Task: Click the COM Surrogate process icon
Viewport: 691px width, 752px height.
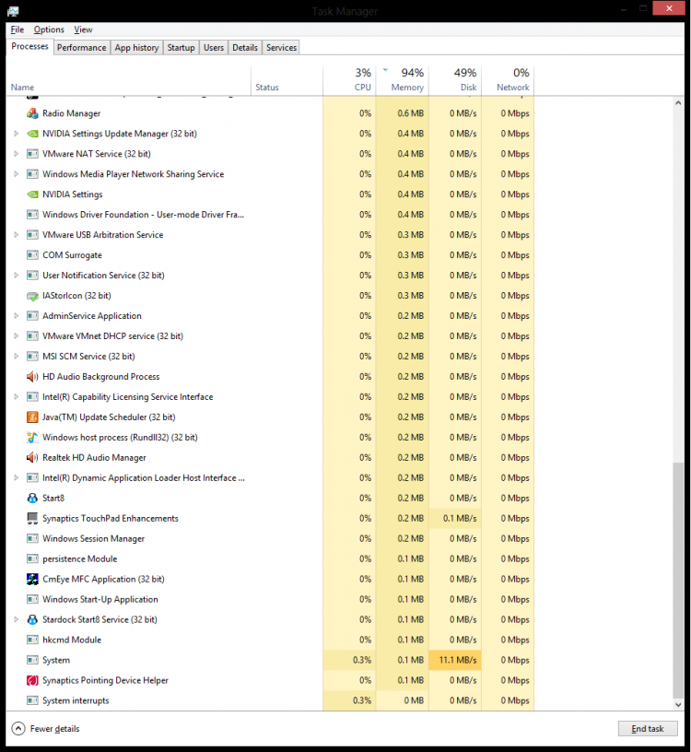Action: click(x=32, y=255)
